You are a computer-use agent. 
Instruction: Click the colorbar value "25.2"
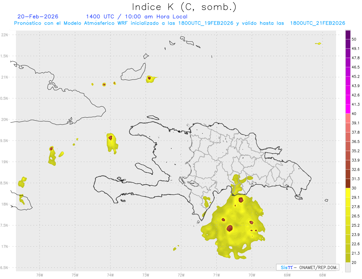(x=355, y=225)
